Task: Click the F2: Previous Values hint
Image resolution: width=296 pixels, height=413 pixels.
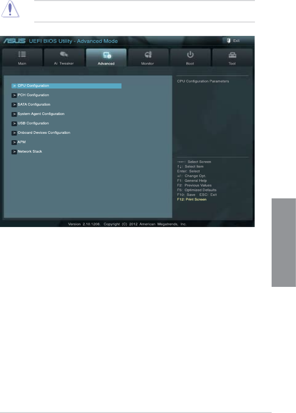Action: pos(194,185)
